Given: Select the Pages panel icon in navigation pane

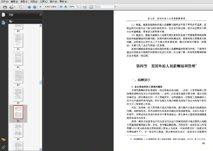Looking at the screenshot, I should pyautogui.click(x=4, y=14).
